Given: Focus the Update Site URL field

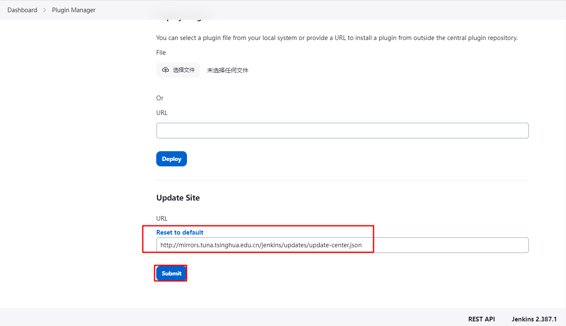Looking at the screenshot, I should tap(442, 245).
